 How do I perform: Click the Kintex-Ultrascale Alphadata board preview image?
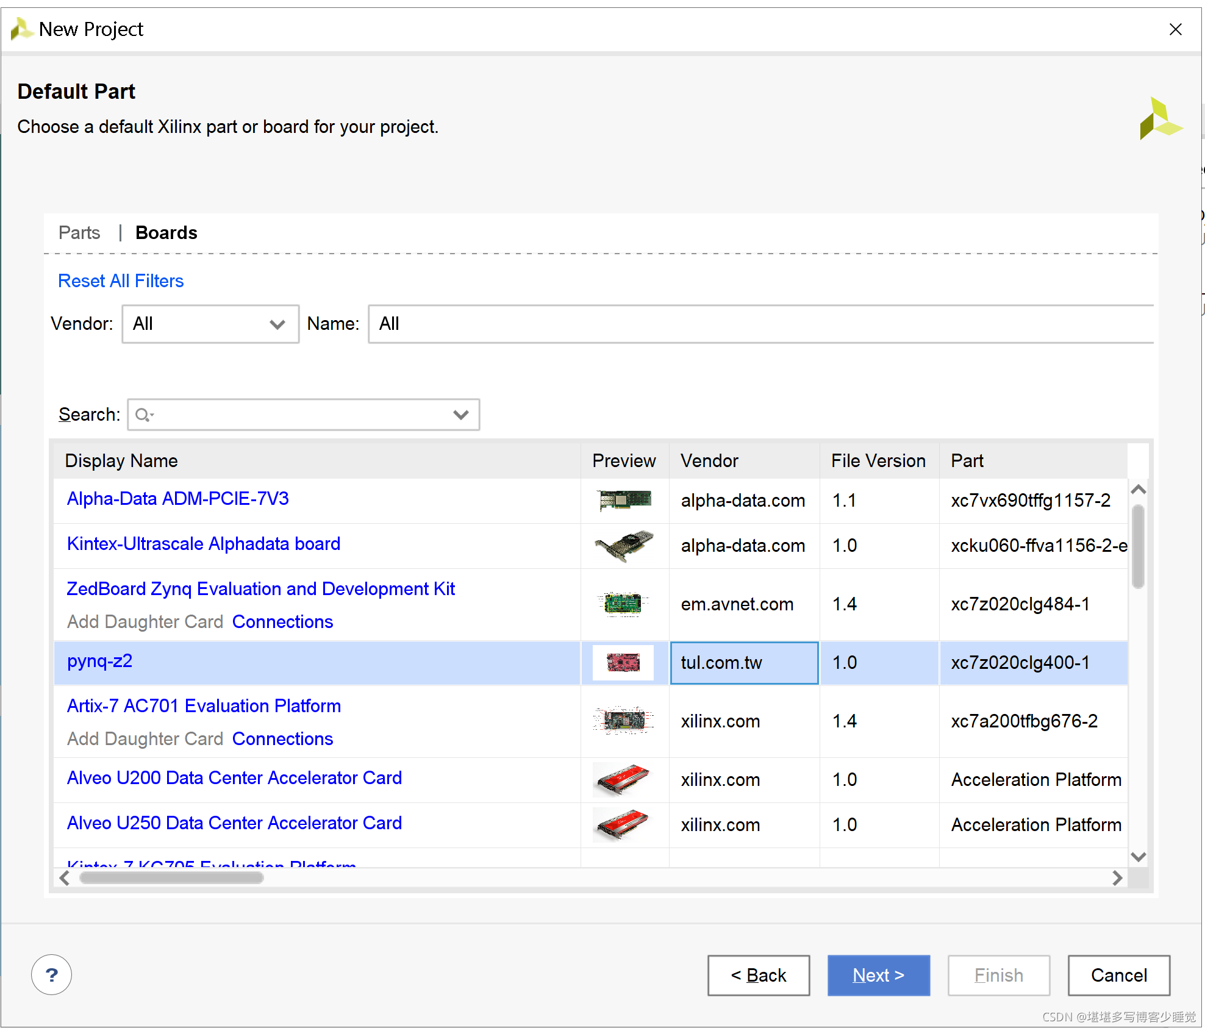pos(624,546)
